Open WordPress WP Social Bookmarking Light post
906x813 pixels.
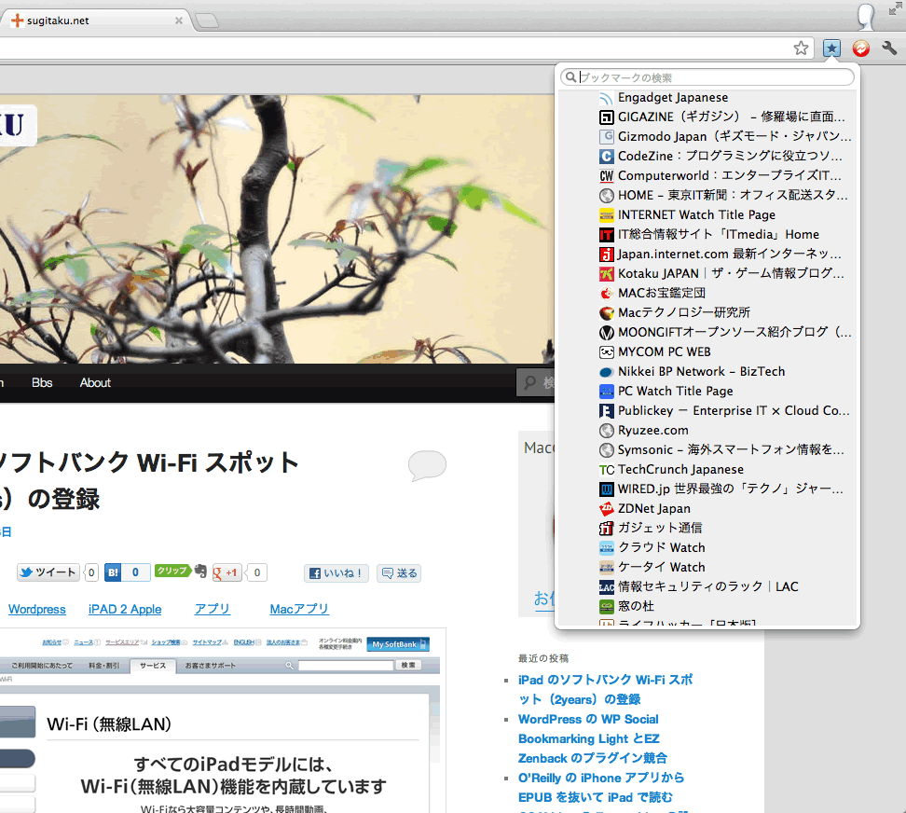pyautogui.click(x=592, y=739)
